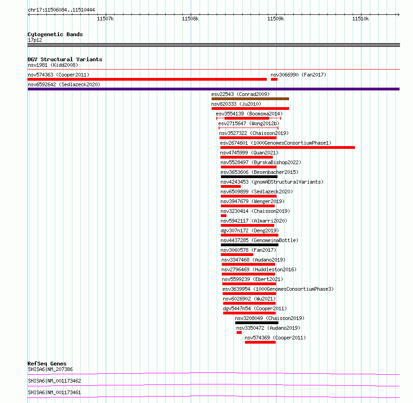Viewport: 413px width, 403px height.
Task: Click the esv2715647 (Wong2012b) label
Action: (x=249, y=123)
